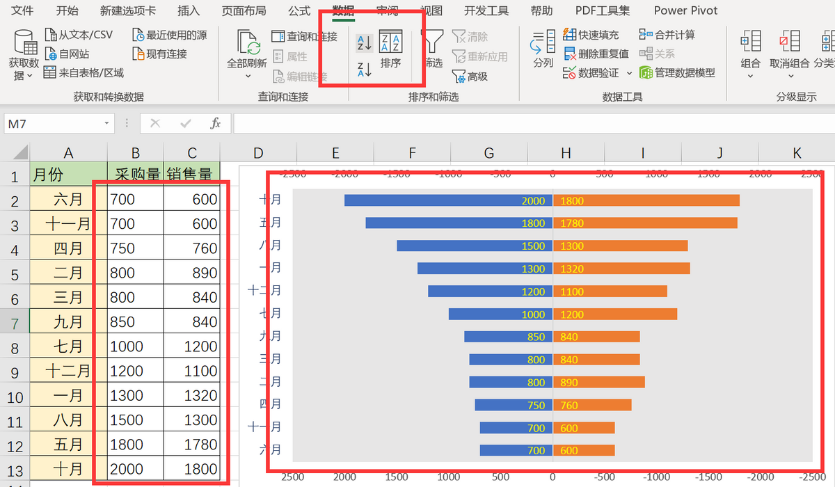Open Recent Sources (最近使用的源)
835x487 pixels.
pyautogui.click(x=169, y=35)
